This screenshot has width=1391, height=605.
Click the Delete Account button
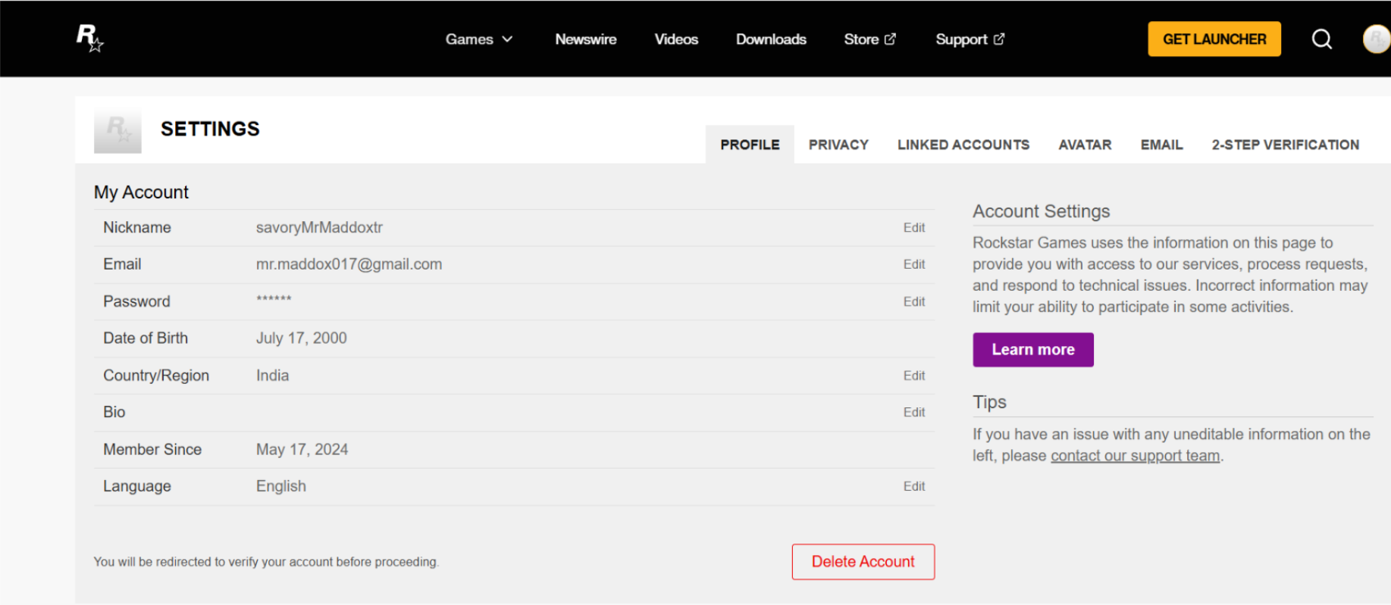click(x=863, y=562)
